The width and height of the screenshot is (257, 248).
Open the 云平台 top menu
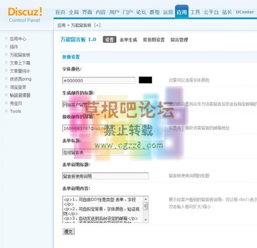click(211, 12)
